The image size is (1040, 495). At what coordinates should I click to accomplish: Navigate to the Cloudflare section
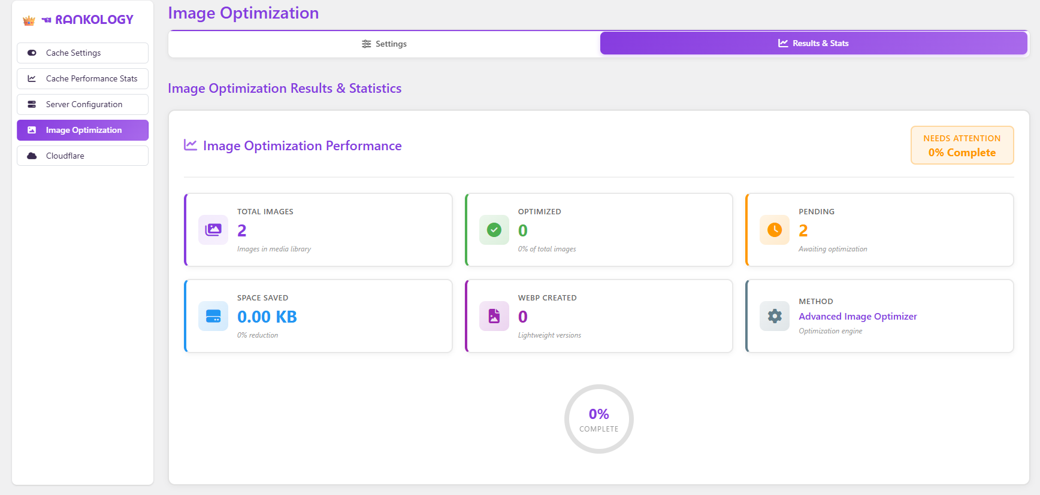(x=83, y=156)
